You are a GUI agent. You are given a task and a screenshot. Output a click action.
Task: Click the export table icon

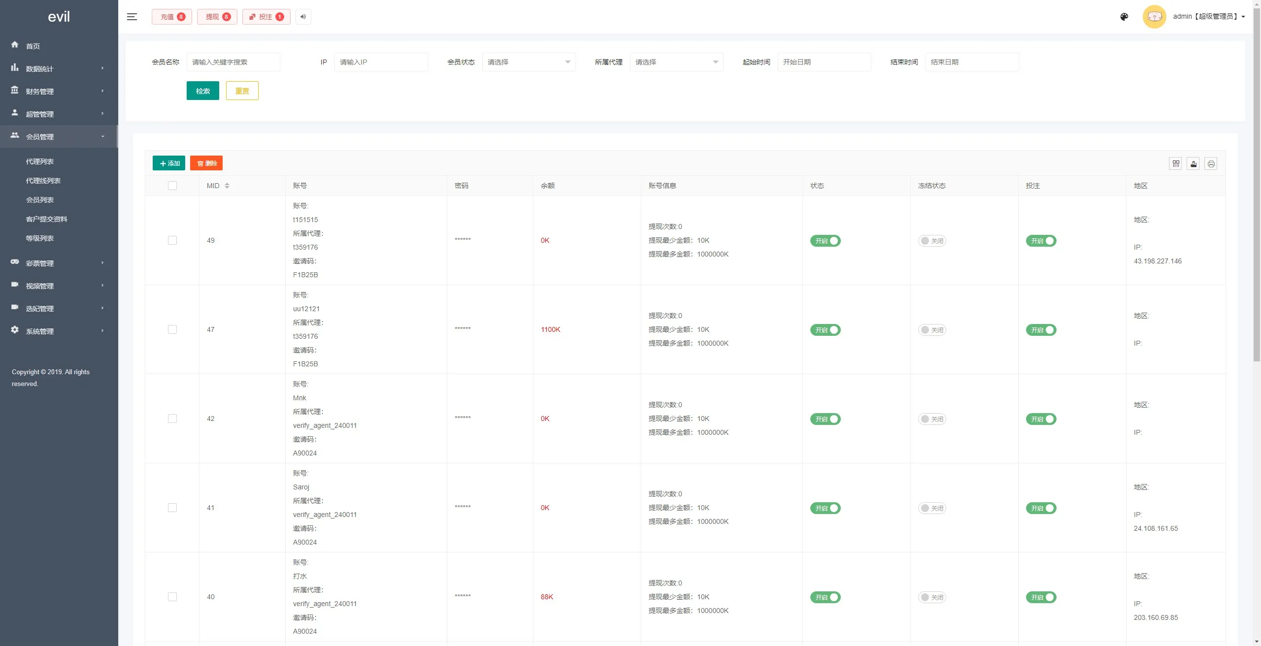[x=1194, y=163]
